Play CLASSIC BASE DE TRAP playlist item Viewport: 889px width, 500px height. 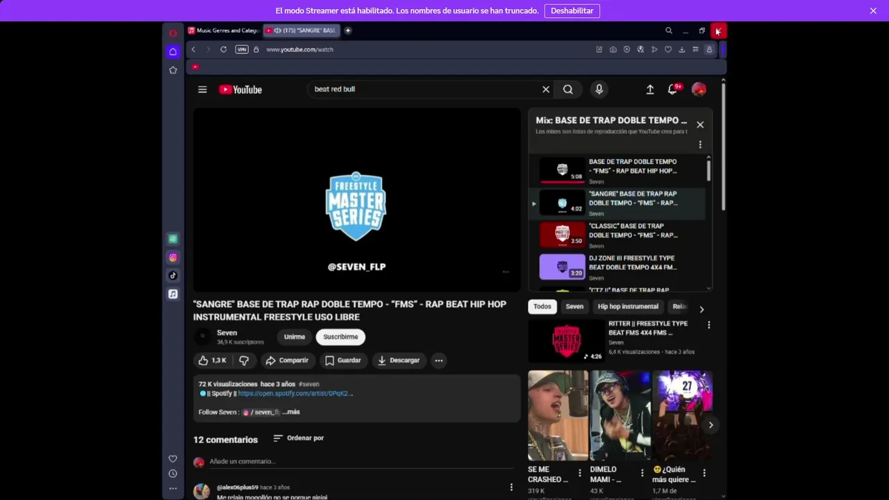(x=618, y=235)
